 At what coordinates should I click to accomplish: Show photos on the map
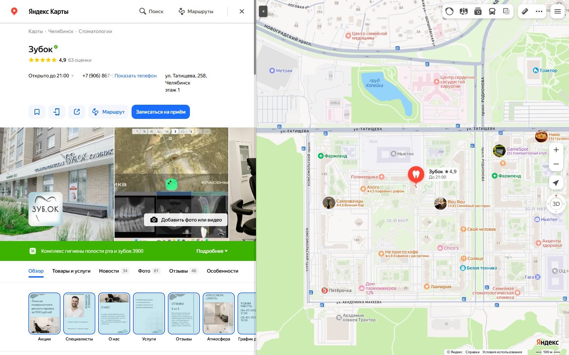[478, 11]
